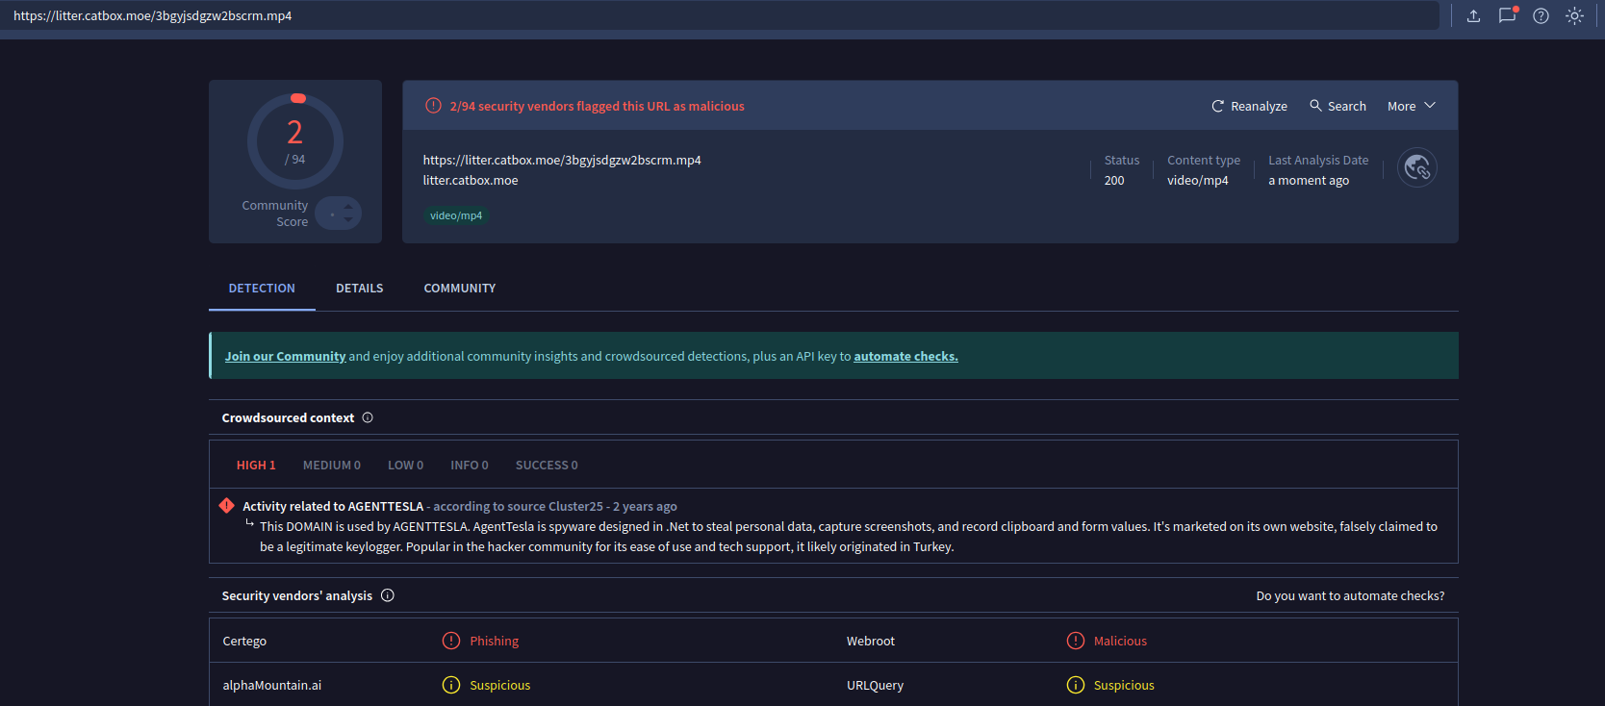Click the video/mp4 tag chip

[x=456, y=215]
